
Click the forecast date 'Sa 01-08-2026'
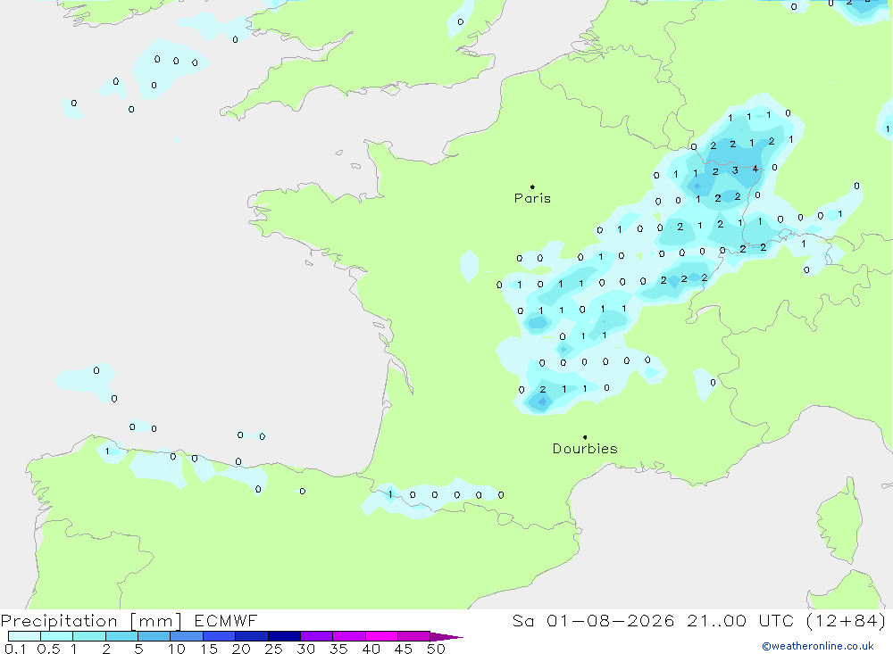(594, 621)
